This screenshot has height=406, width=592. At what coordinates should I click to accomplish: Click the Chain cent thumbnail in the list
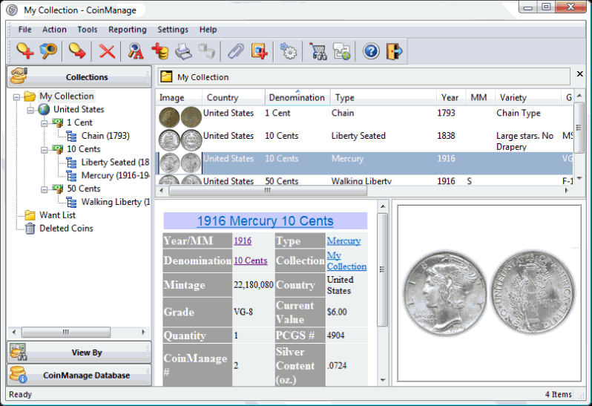coord(180,117)
